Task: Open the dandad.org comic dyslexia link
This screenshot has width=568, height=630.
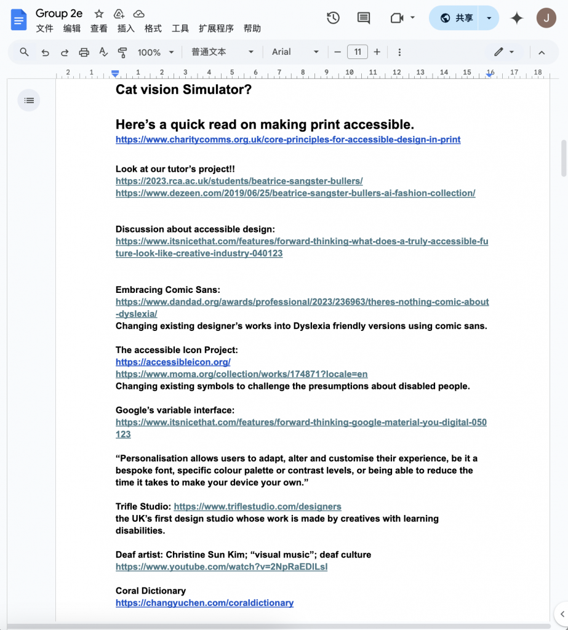Action: 302,308
